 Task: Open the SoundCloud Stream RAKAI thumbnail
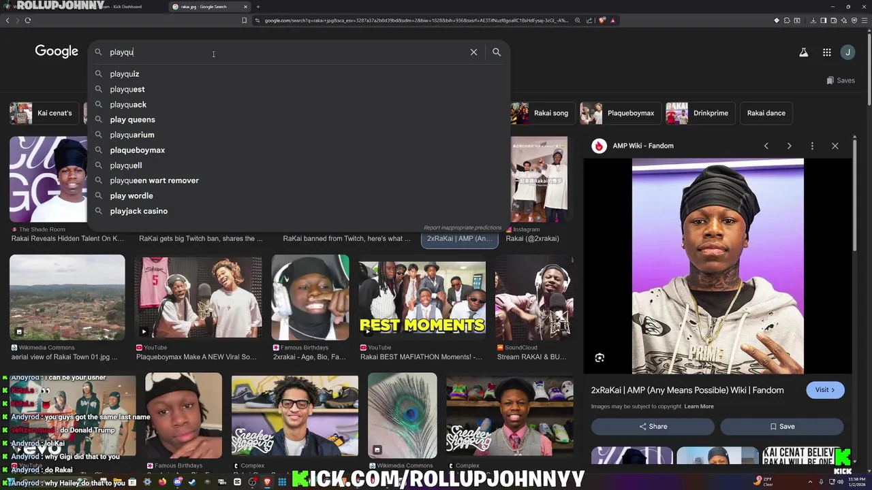534,297
